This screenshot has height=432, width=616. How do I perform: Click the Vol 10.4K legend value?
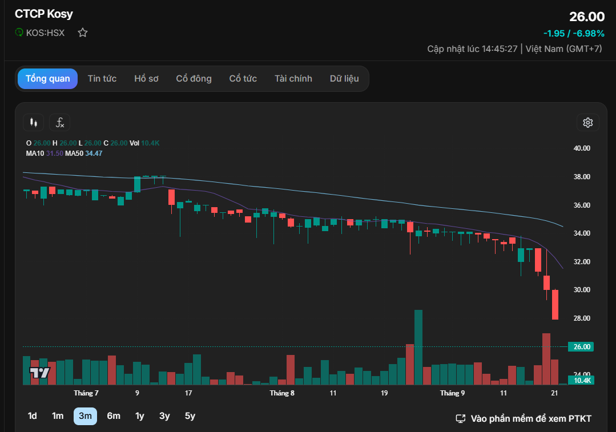coord(144,143)
